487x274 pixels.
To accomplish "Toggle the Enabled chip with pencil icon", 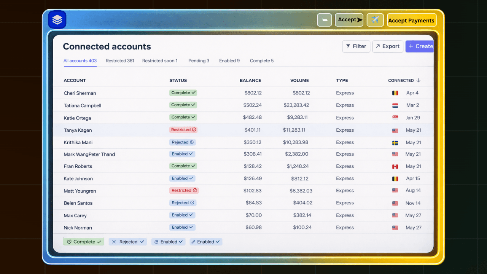I will point(205,242).
